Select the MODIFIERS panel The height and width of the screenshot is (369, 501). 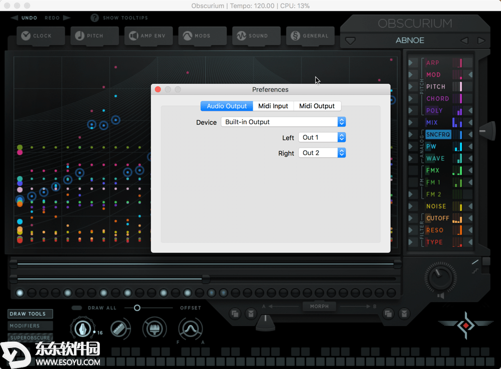pyautogui.click(x=30, y=326)
